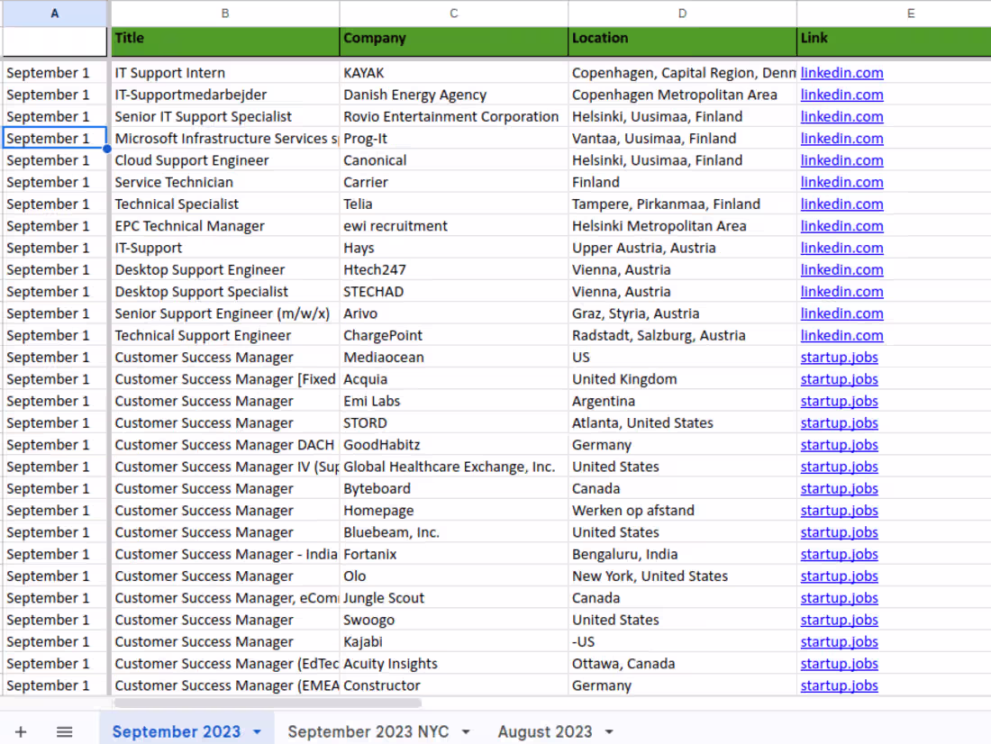Open startup.jobs link for Acquia row
The image size is (991, 744).
tap(840, 379)
